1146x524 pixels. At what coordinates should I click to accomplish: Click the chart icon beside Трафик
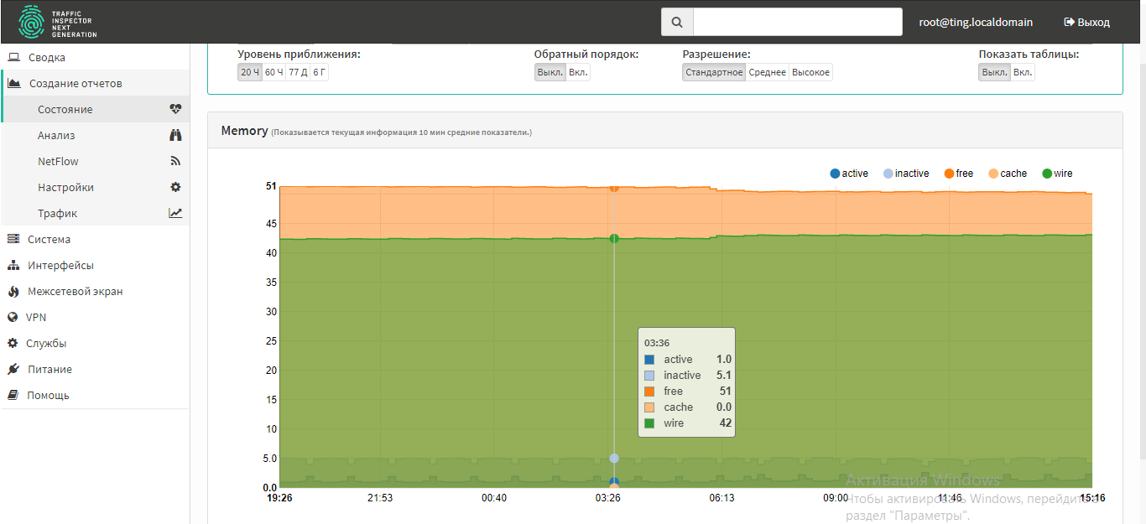(175, 213)
